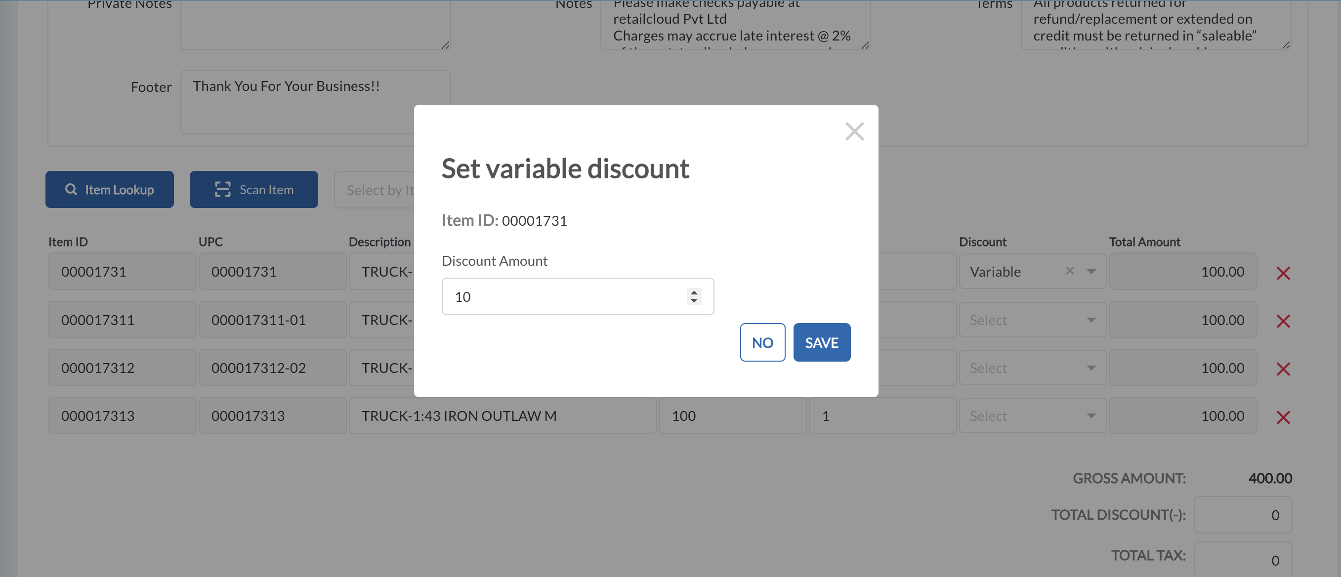The height and width of the screenshot is (577, 1341).
Task: Remove the item 000017311 row
Action: (x=1283, y=321)
